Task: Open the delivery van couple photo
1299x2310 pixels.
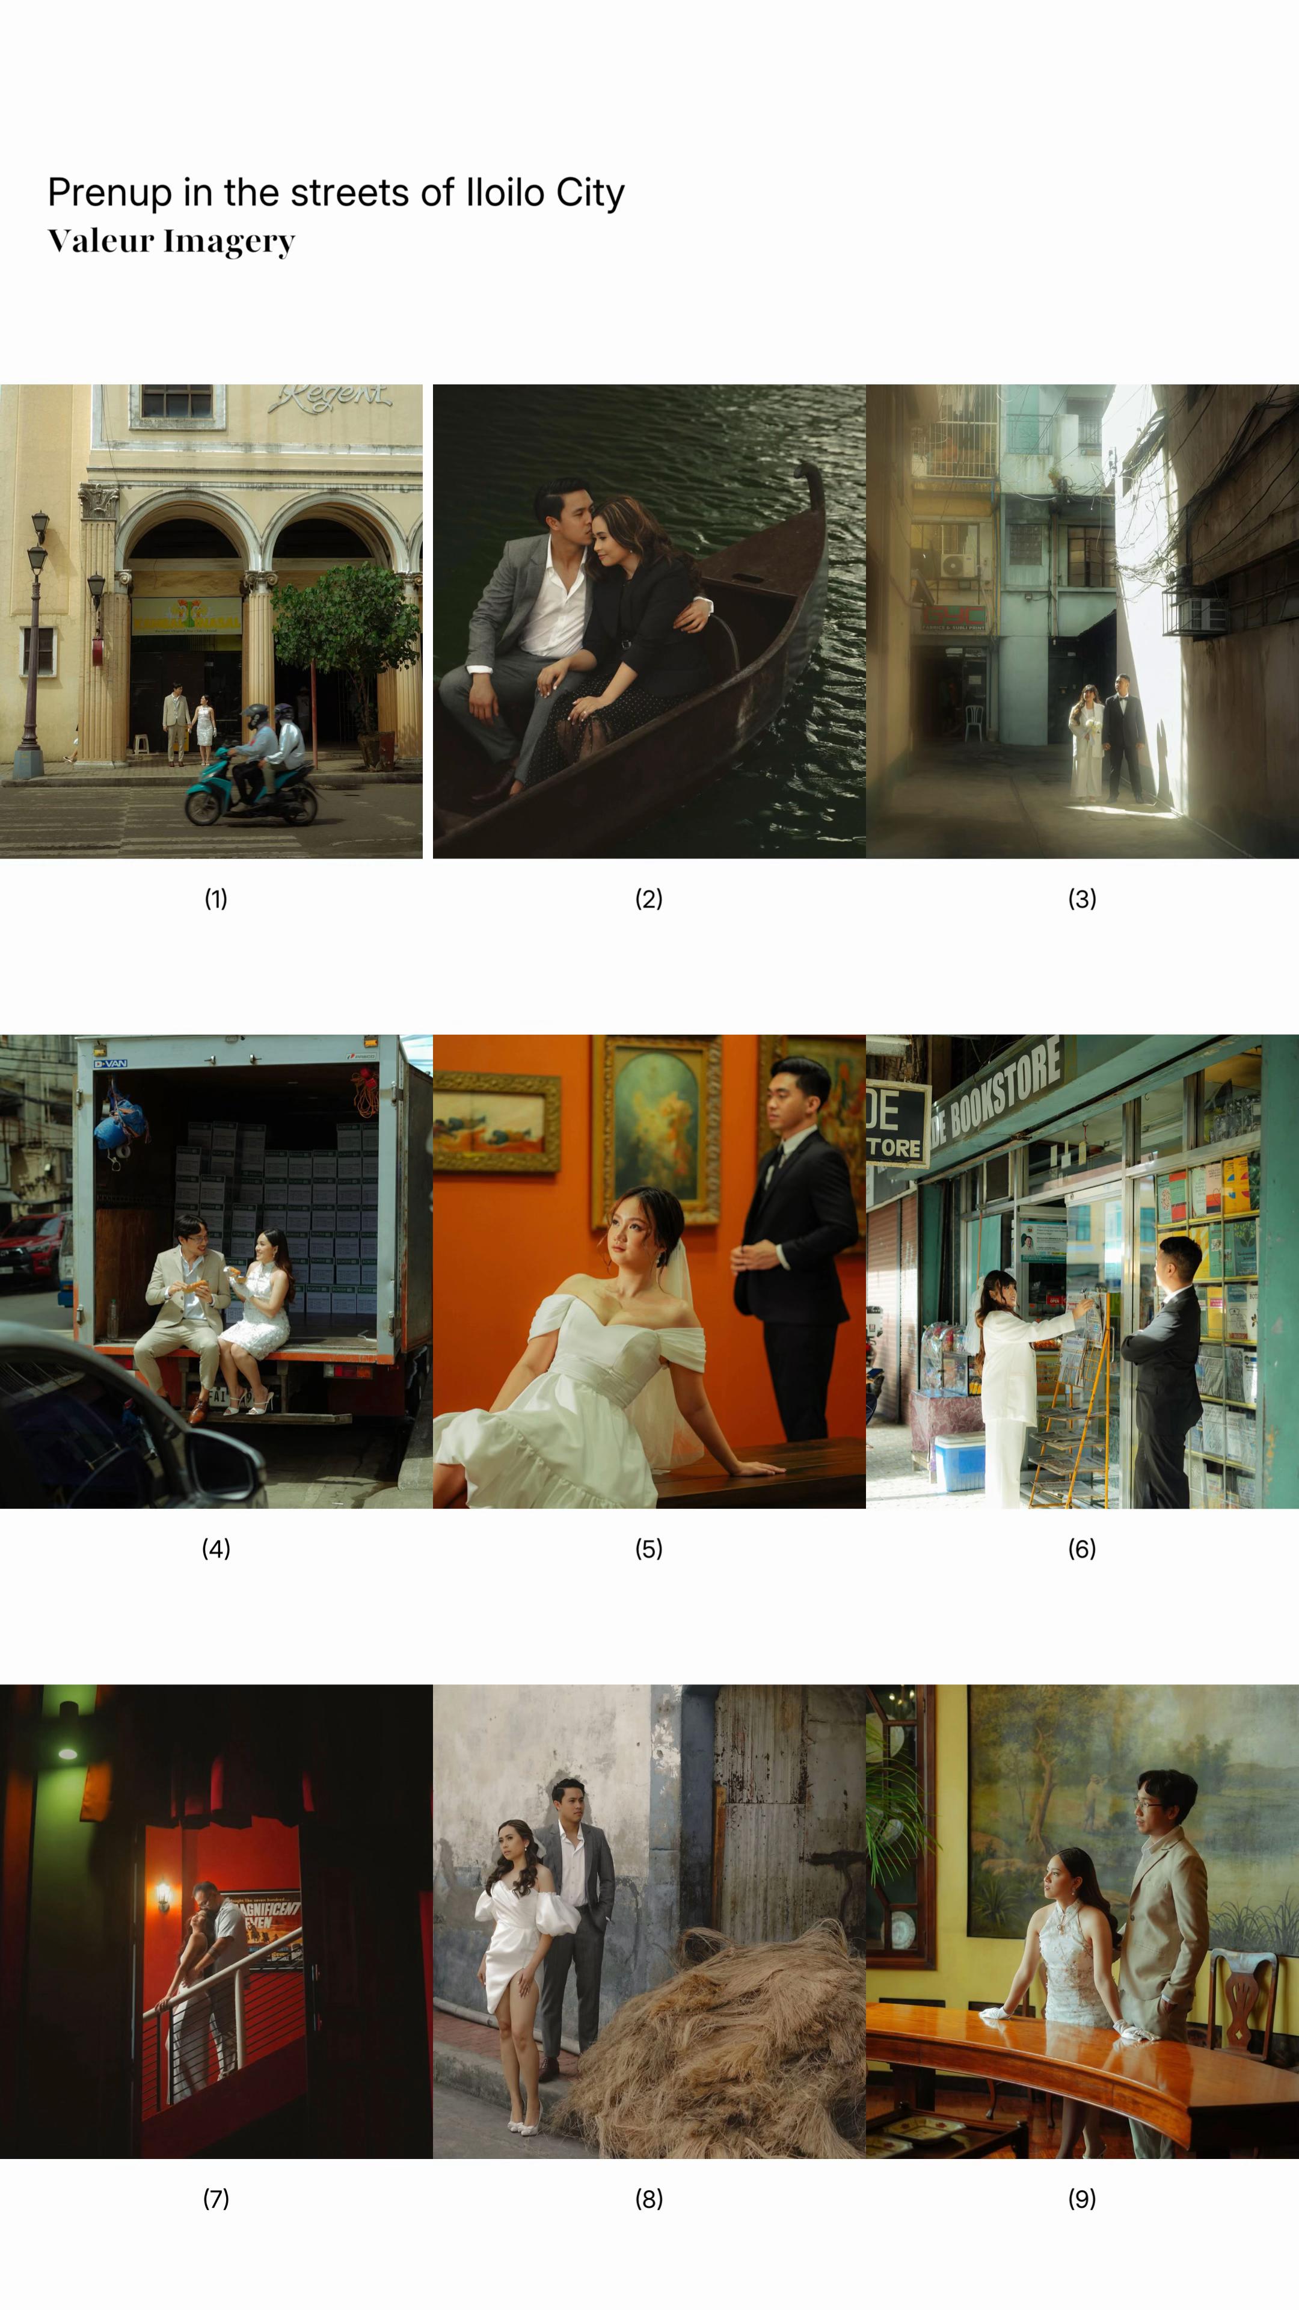Action: point(216,1272)
